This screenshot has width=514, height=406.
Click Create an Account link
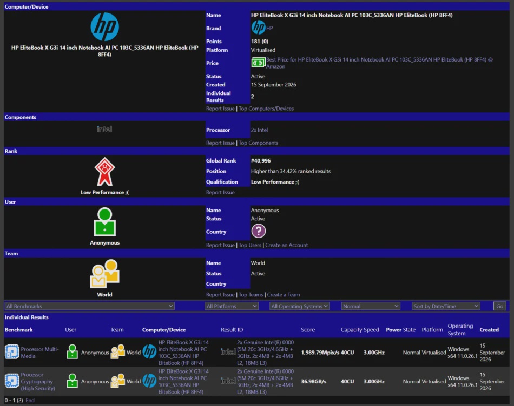287,245
